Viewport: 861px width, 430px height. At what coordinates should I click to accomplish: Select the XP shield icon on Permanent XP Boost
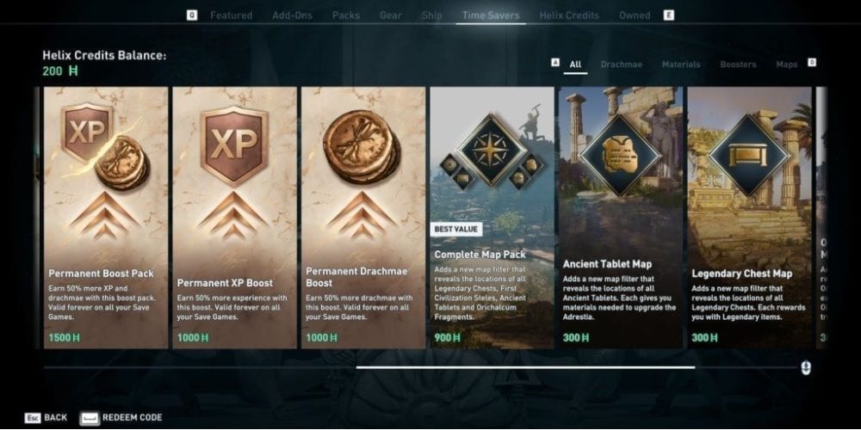[x=234, y=144]
